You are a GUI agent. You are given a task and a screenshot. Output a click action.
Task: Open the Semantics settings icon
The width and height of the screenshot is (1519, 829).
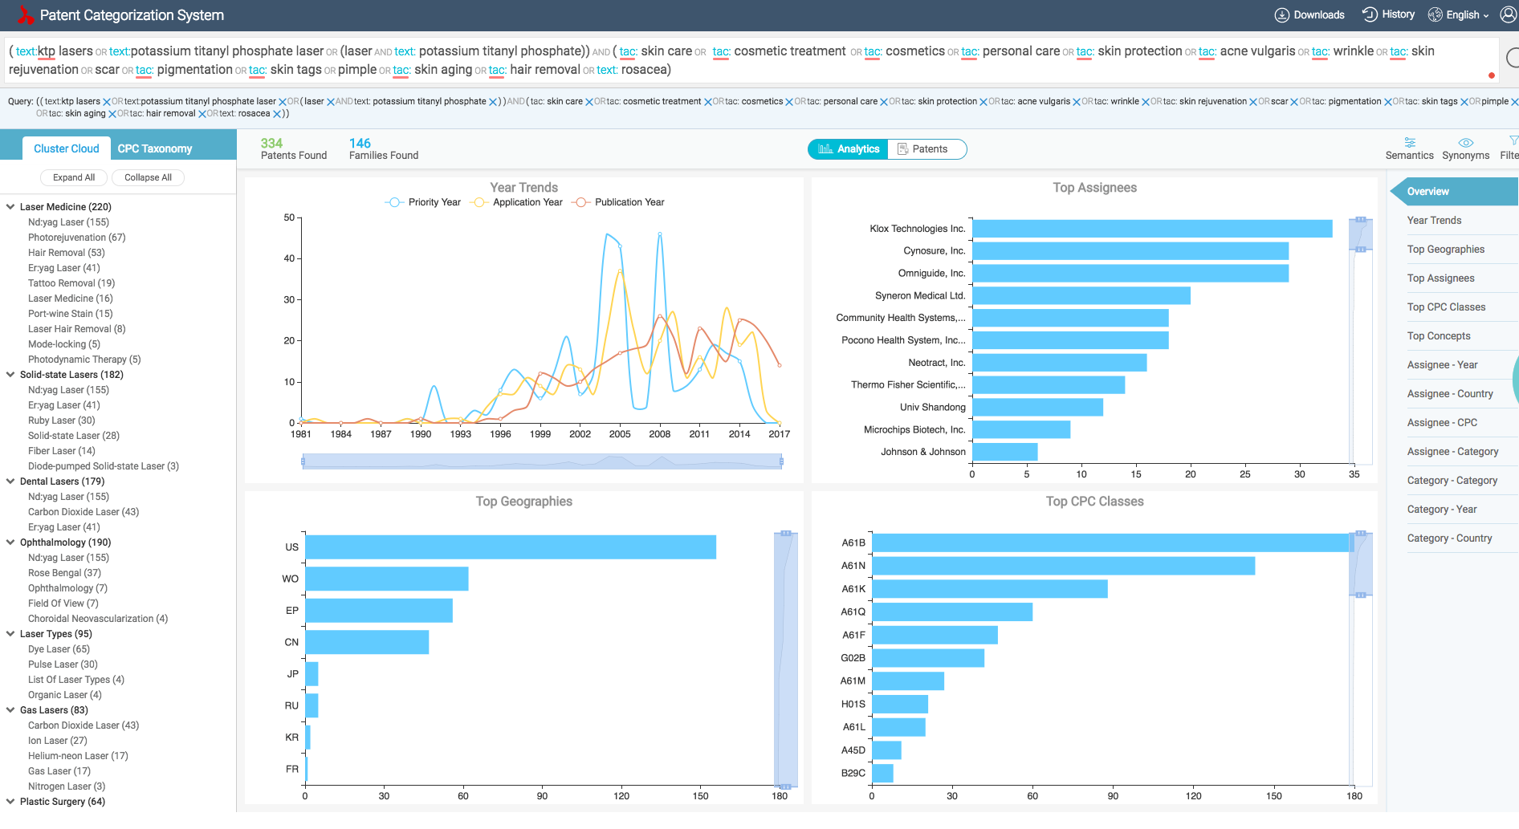click(x=1409, y=143)
